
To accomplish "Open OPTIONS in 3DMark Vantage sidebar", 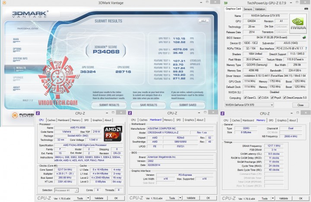I will (x=17, y=49).
